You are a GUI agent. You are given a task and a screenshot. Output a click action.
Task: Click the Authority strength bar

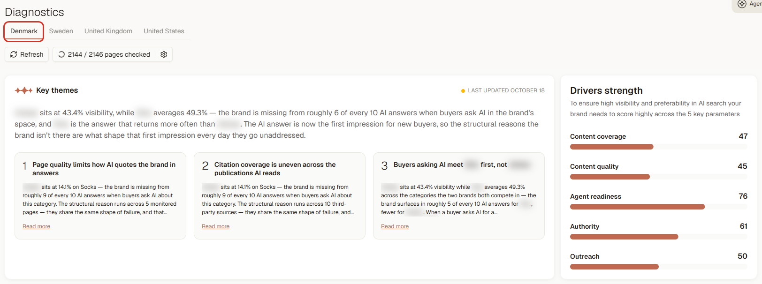(x=658, y=237)
